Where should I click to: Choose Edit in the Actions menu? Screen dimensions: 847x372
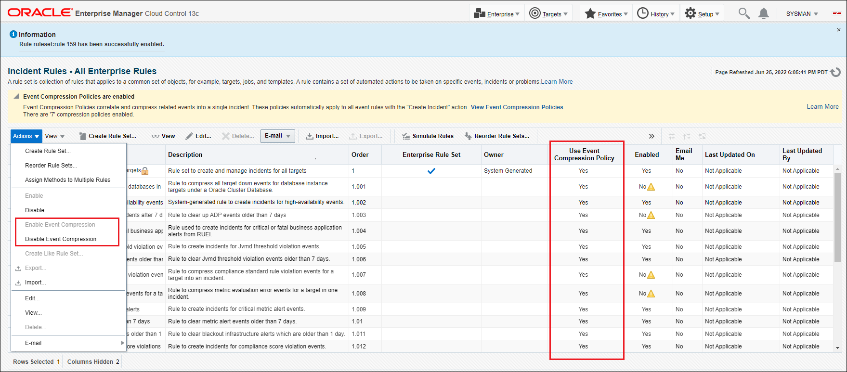[x=32, y=298]
